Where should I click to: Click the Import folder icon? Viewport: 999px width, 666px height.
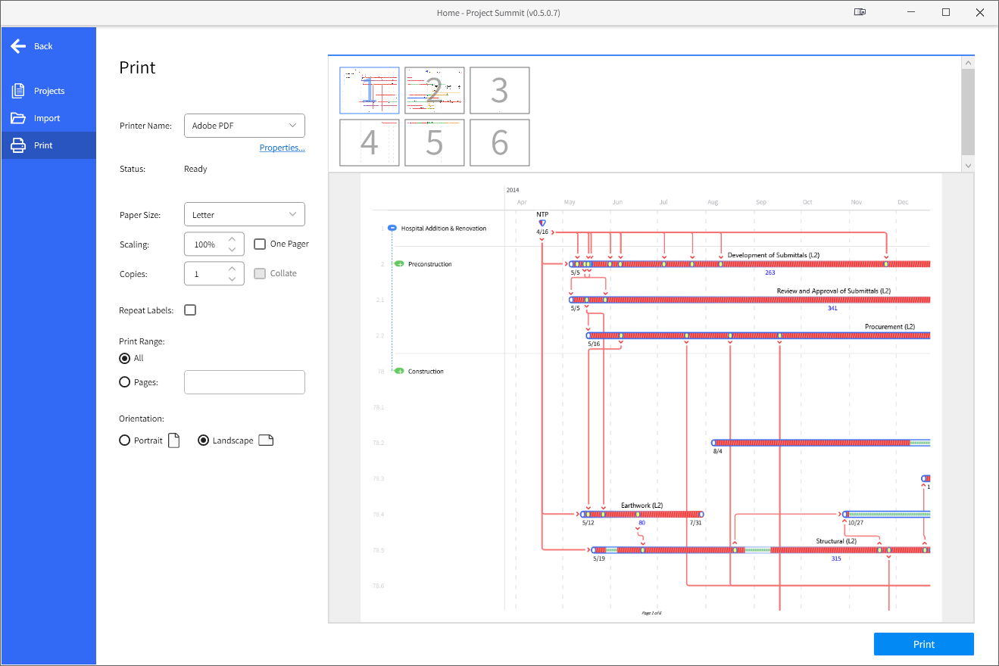(x=18, y=118)
